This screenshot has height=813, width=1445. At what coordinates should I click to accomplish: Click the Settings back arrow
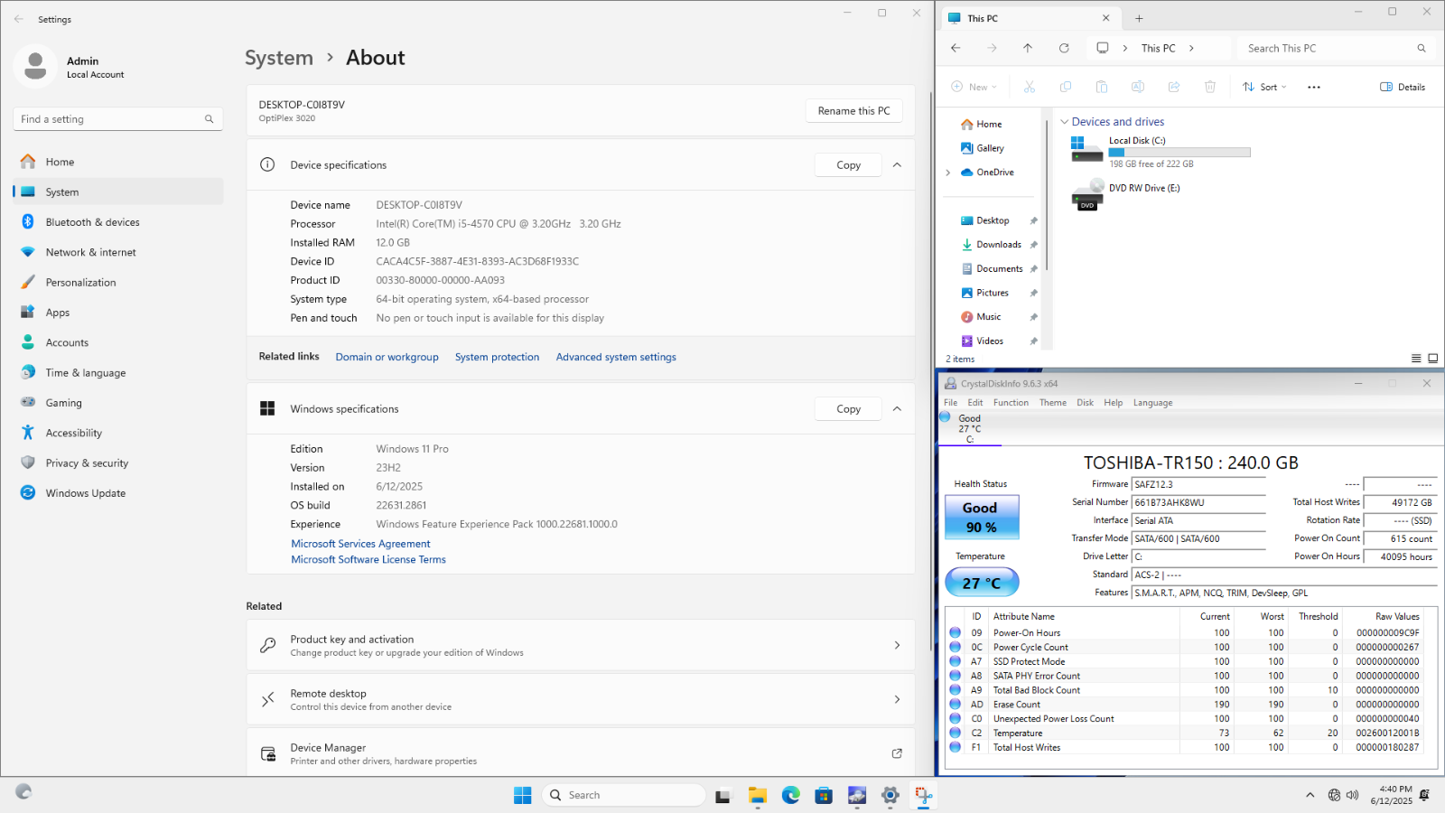point(19,19)
